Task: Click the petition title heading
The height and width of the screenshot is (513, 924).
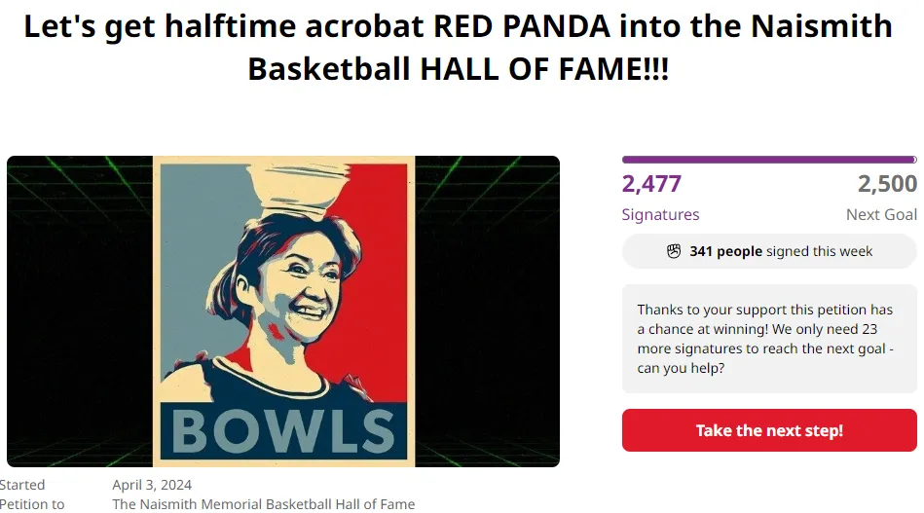Action: tap(458, 47)
